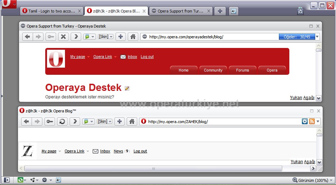The width and height of the screenshot is (336, 185).
Task: Go back in the Operaya Destek window
Action: pyautogui.click(x=27, y=37)
